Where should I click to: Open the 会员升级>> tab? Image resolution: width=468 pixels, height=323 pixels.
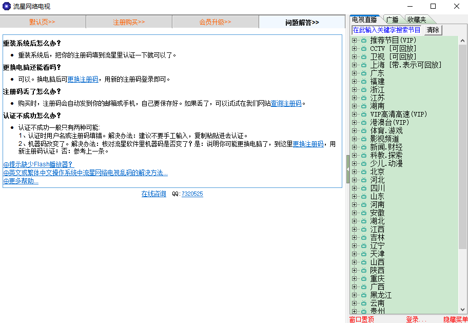tap(215, 22)
